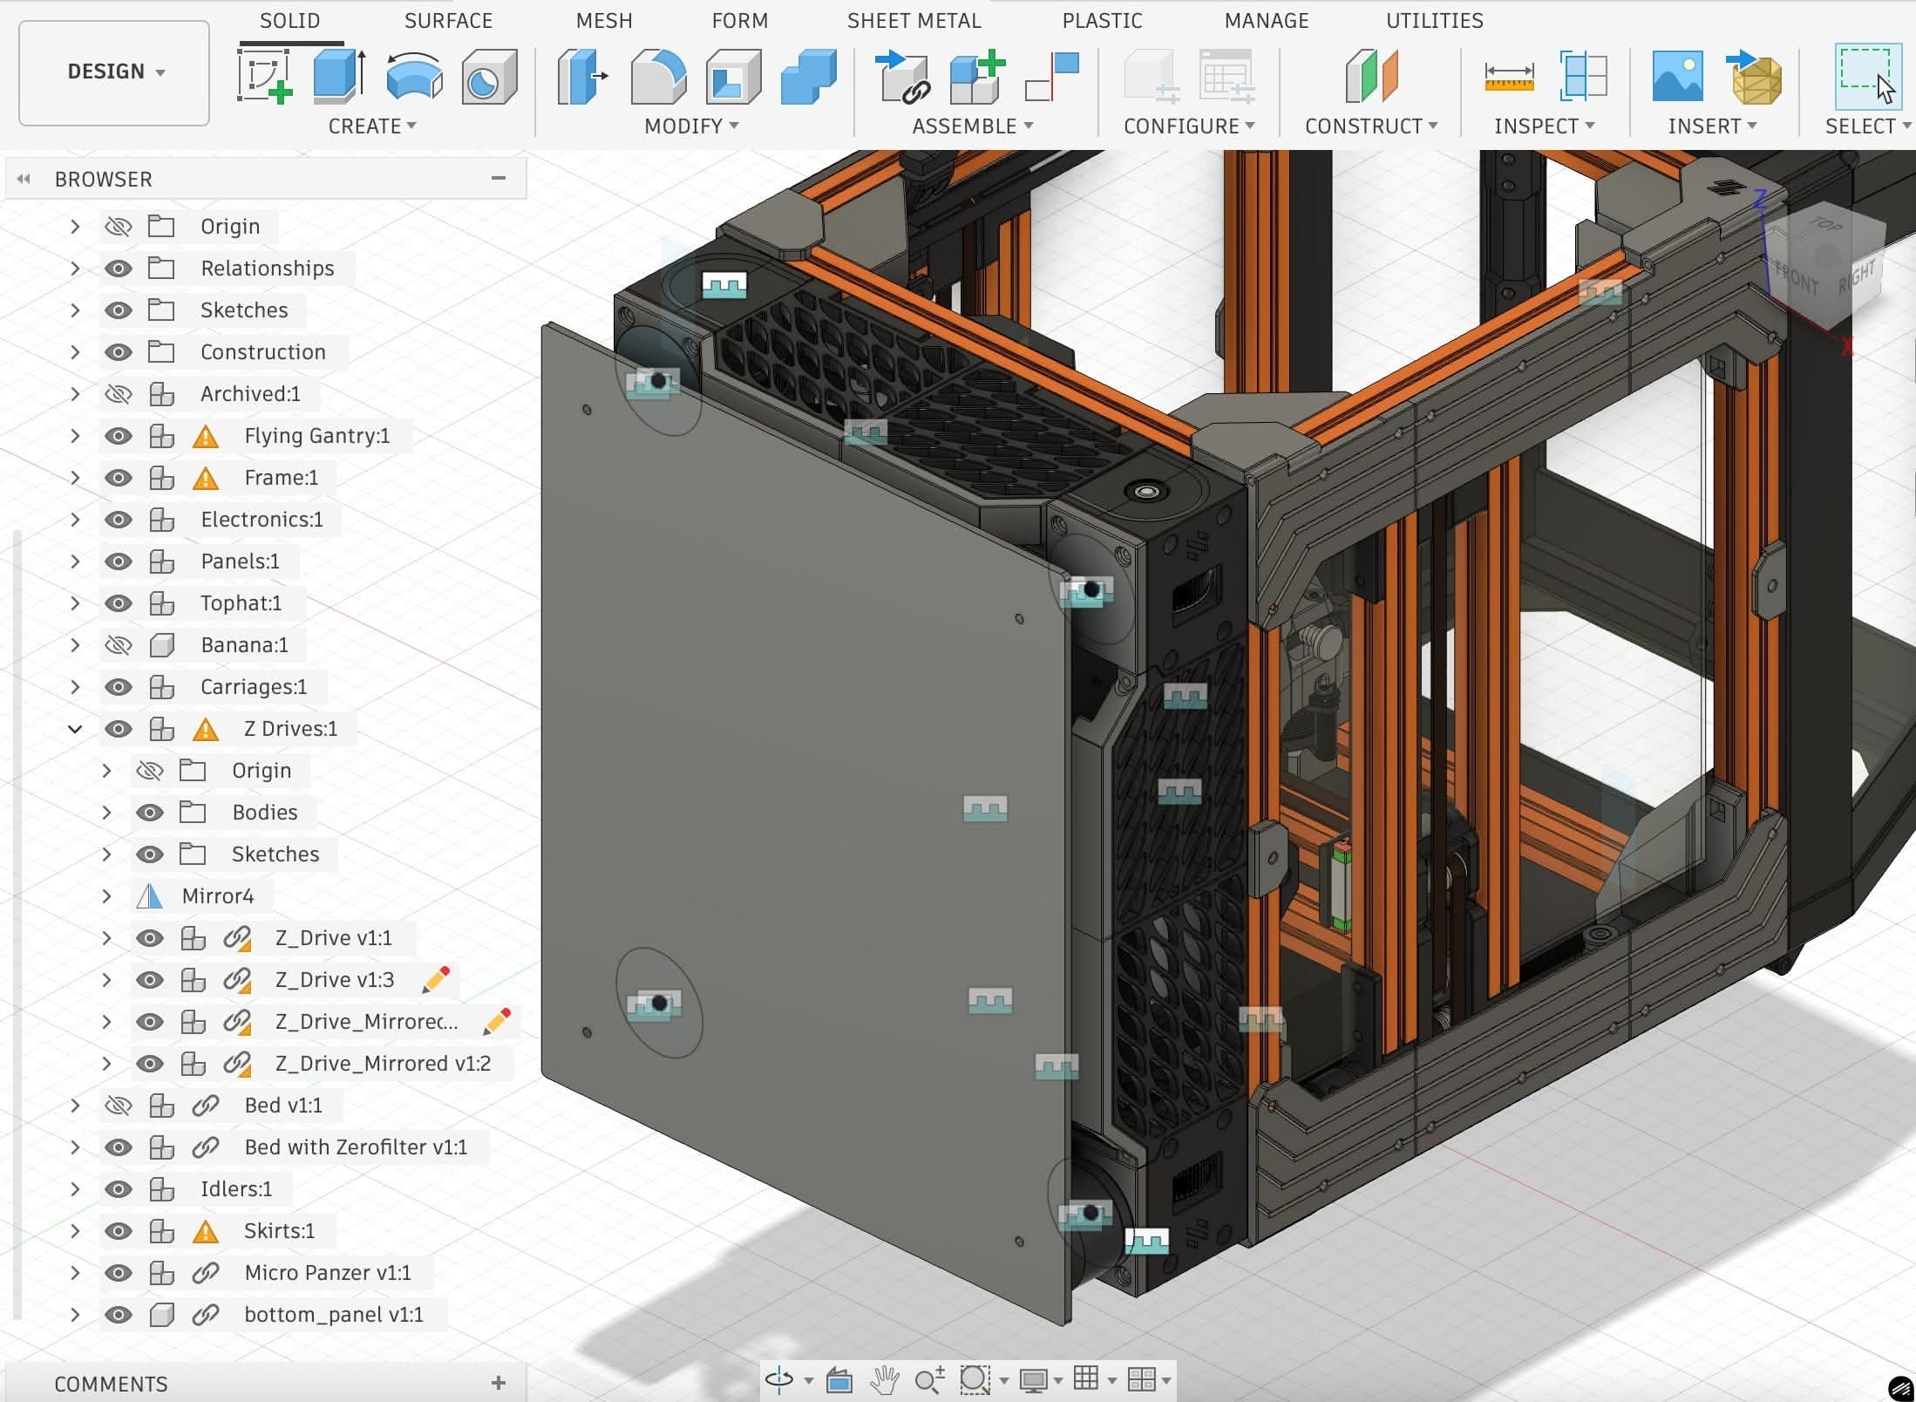Click the Insert Mesh icon
The height and width of the screenshot is (1402, 1916).
(x=1756, y=77)
